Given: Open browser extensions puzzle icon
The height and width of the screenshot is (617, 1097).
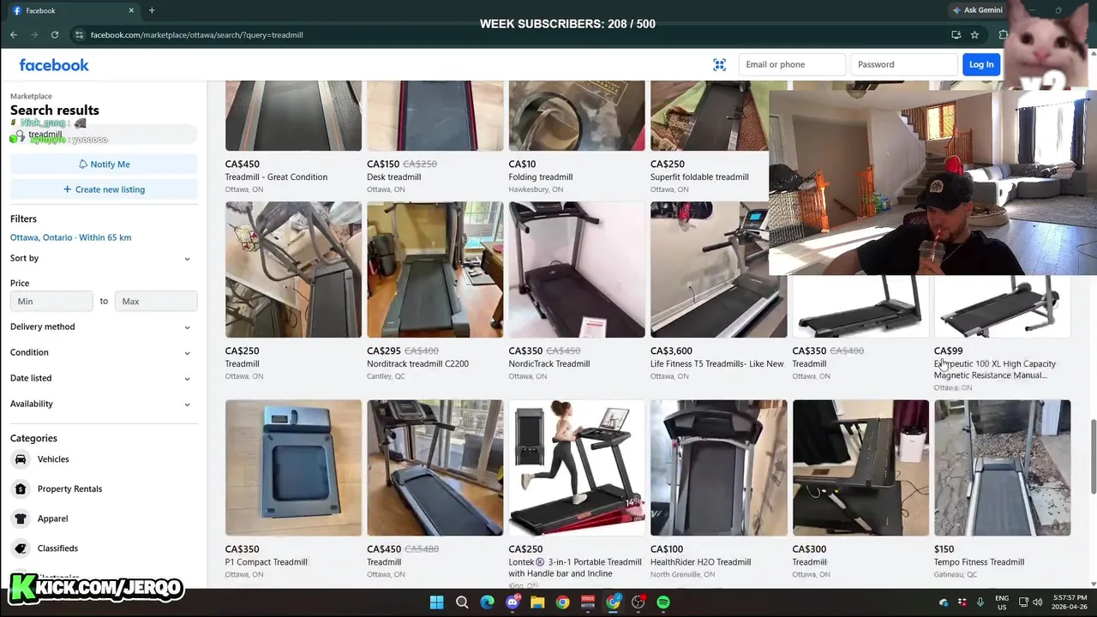Looking at the screenshot, I should [x=1003, y=35].
